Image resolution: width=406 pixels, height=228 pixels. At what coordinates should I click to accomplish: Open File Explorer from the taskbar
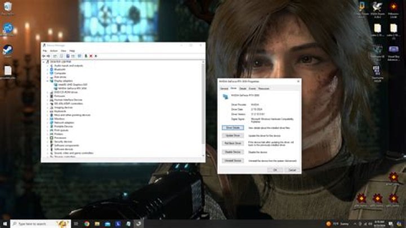click(97, 223)
